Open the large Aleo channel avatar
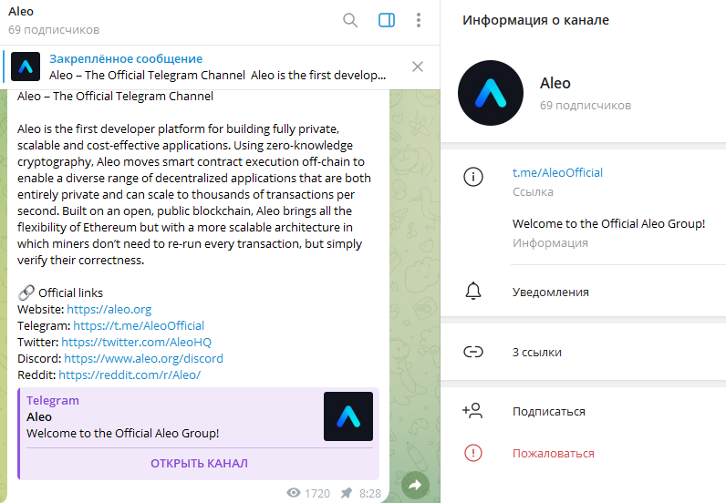The width and height of the screenshot is (726, 503). pyautogui.click(x=491, y=93)
